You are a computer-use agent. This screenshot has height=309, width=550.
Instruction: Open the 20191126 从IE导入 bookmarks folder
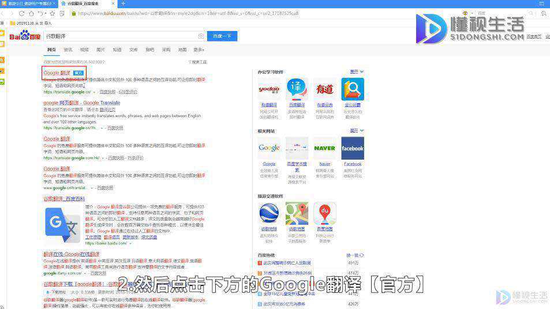click(x=31, y=23)
